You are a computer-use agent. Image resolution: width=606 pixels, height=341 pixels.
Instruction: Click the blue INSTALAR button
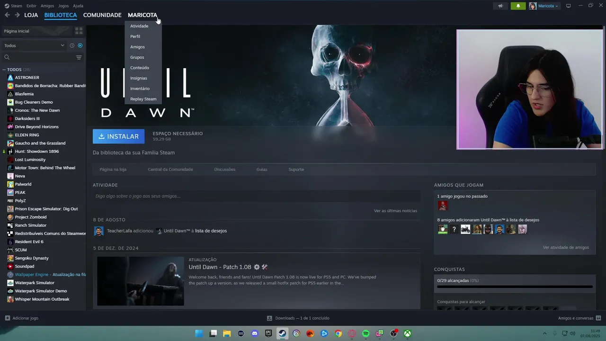(x=118, y=136)
